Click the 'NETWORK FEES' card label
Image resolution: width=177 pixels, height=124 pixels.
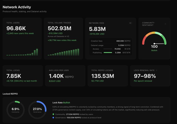coord(97,23)
